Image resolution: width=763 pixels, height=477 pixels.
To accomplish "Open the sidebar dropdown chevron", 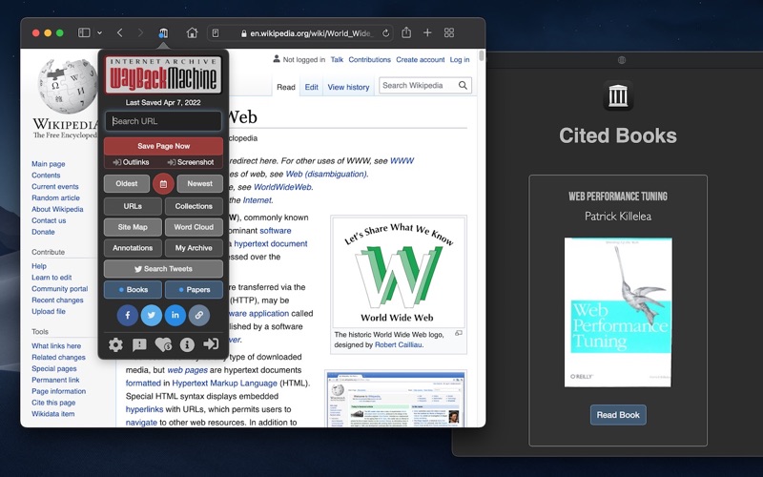I will point(99,33).
